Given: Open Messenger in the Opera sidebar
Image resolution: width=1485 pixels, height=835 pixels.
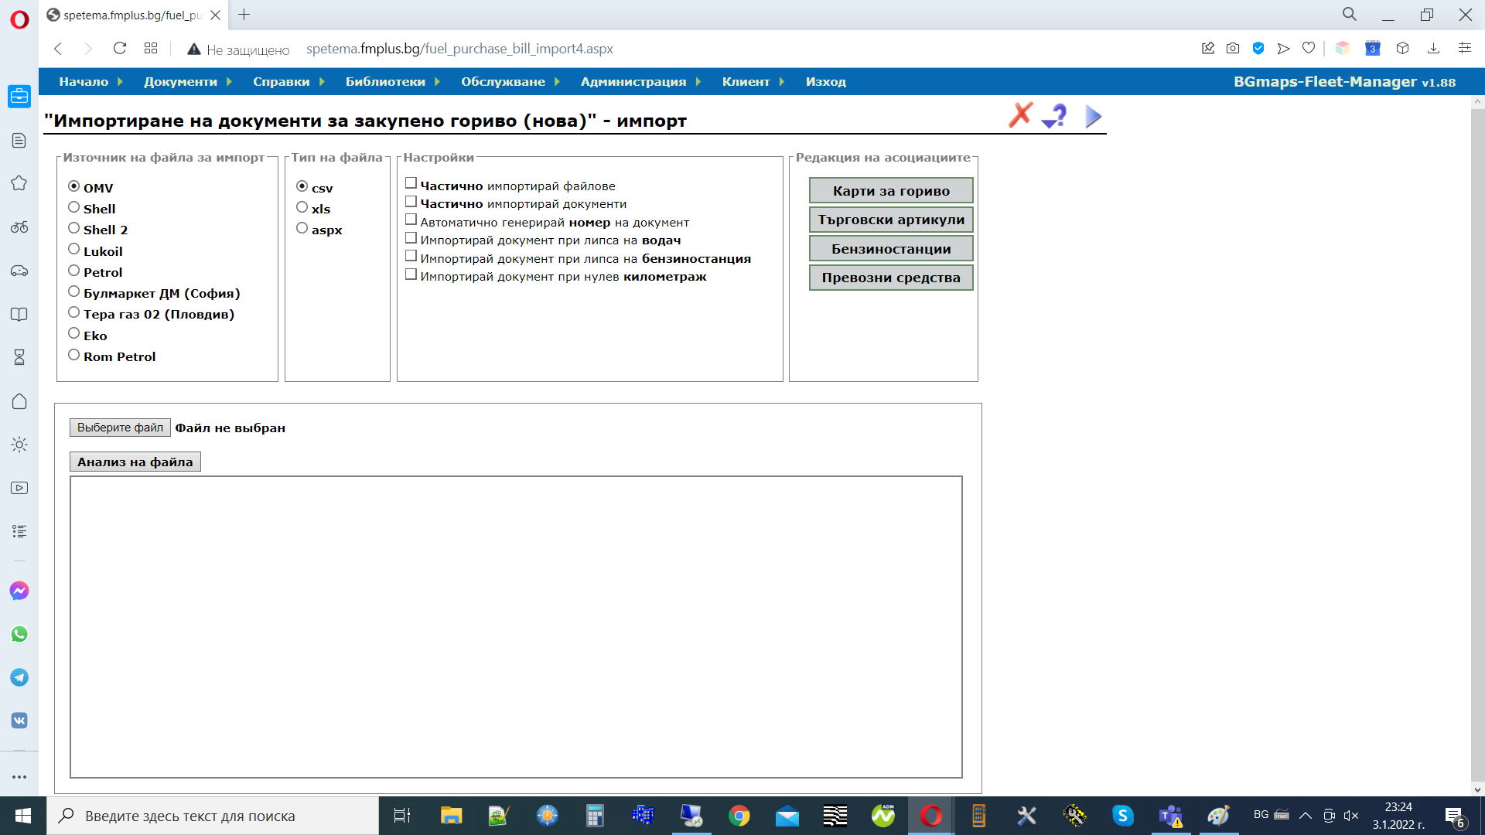Looking at the screenshot, I should (x=19, y=591).
